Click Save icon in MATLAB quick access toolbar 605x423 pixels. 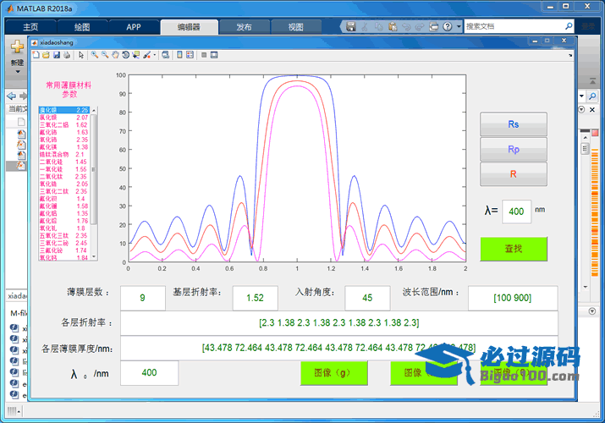point(350,26)
